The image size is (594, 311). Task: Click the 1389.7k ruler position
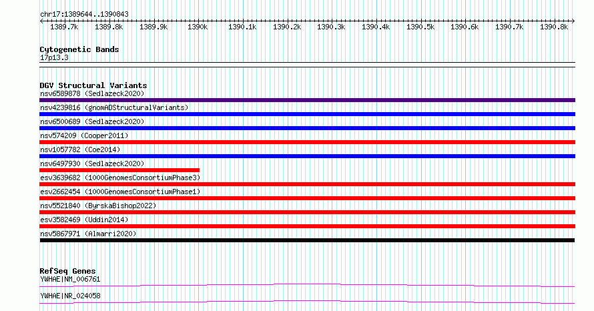[64, 27]
